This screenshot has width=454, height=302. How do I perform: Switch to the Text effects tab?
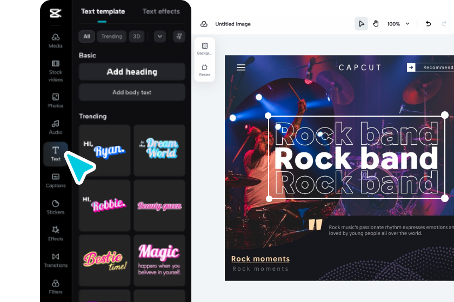161,11
